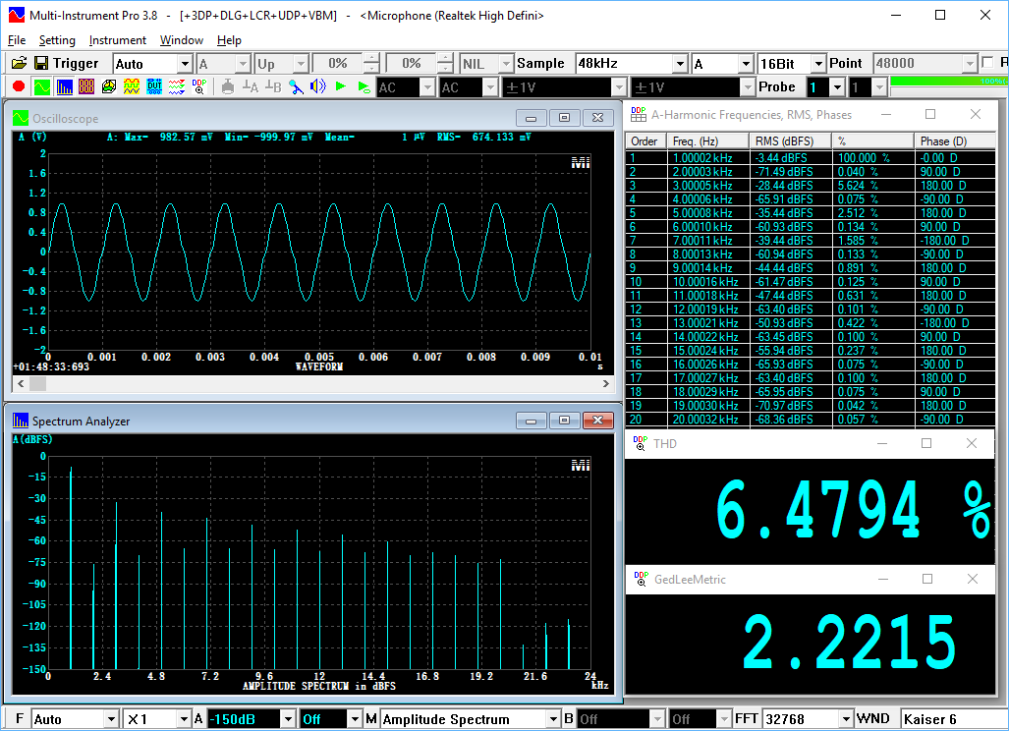Open the DUT LCR meter icon
1009x731 pixels.
154,86
